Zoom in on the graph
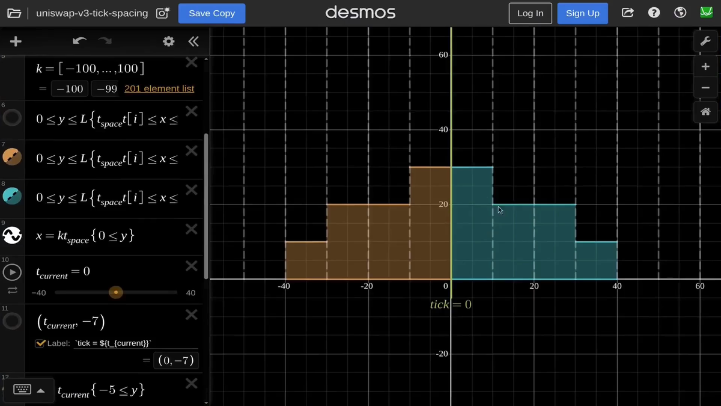The width and height of the screenshot is (721, 406). tap(705, 67)
